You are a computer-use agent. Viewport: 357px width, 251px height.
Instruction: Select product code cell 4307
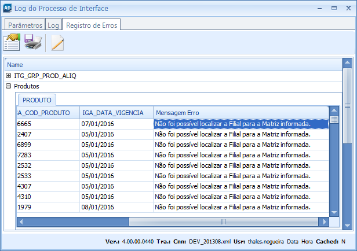(48, 186)
